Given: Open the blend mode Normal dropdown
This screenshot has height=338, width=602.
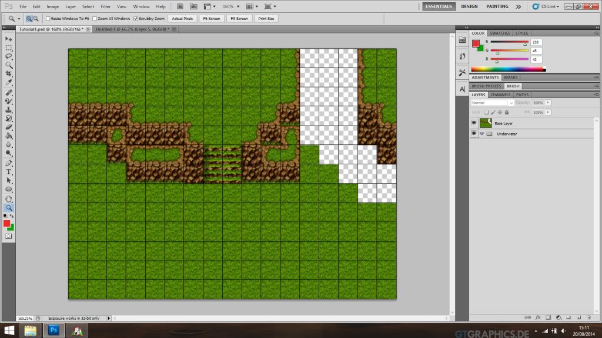Looking at the screenshot, I should [x=492, y=103].
